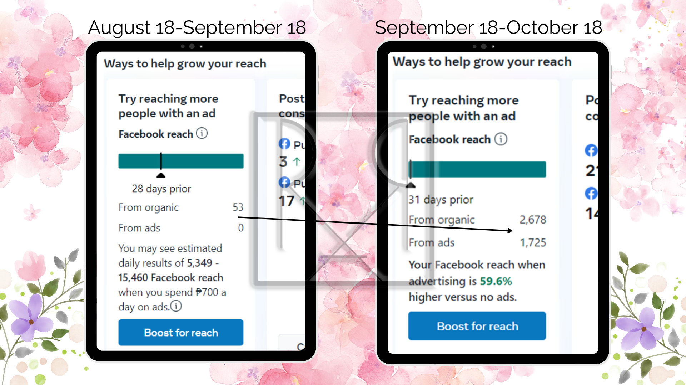Open info icon after 'day on ads.'

[176, 306]
